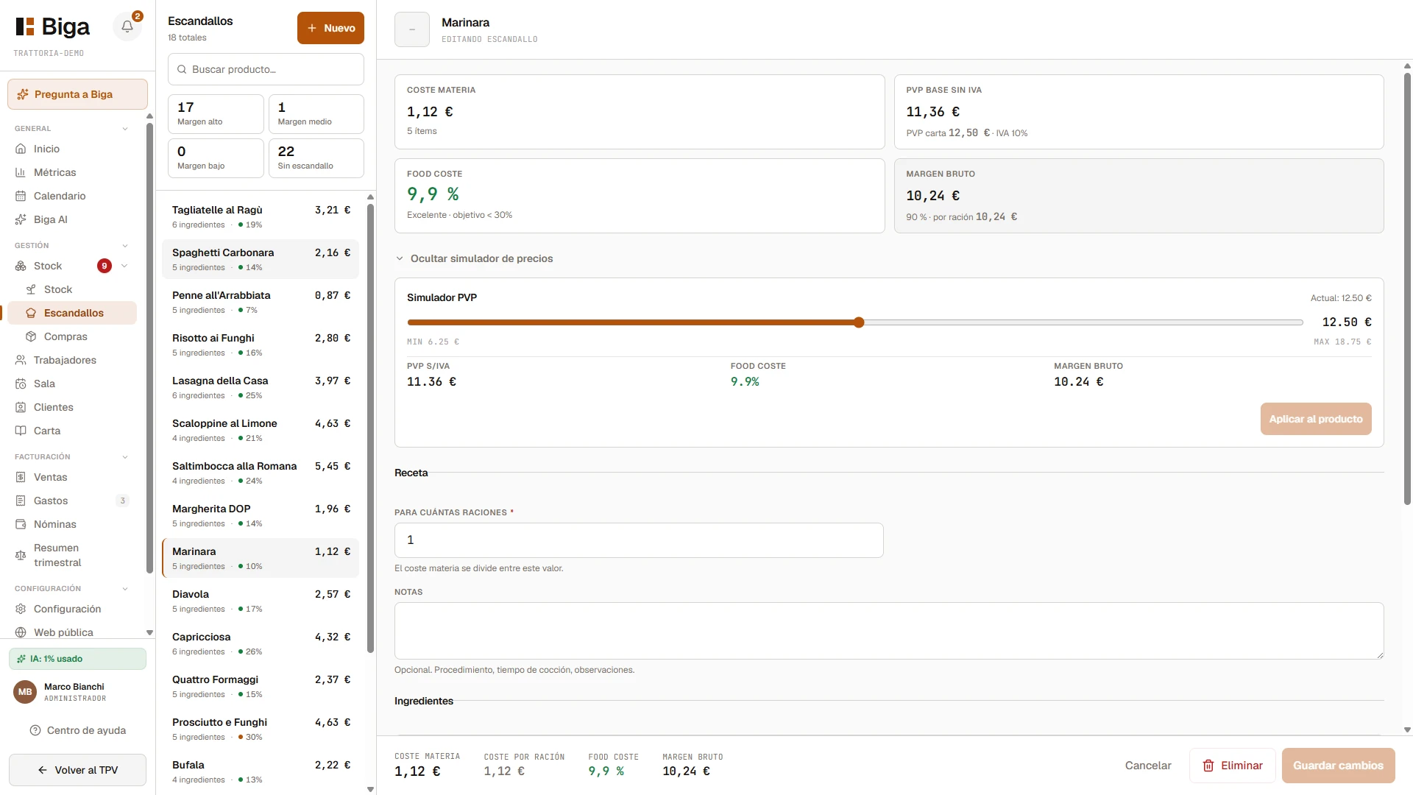The width and height of the screenshot is (1413, 795).
Task: Click the Compras package icon
Action: (31, 336)
